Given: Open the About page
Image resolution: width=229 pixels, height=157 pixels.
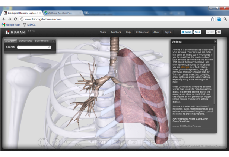Looking at the screenshot, I should (x=156, y=32).
